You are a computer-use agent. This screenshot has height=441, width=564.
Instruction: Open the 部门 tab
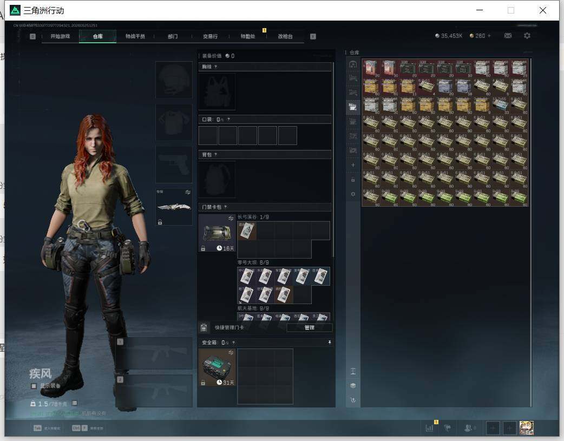tap(173, 36)
